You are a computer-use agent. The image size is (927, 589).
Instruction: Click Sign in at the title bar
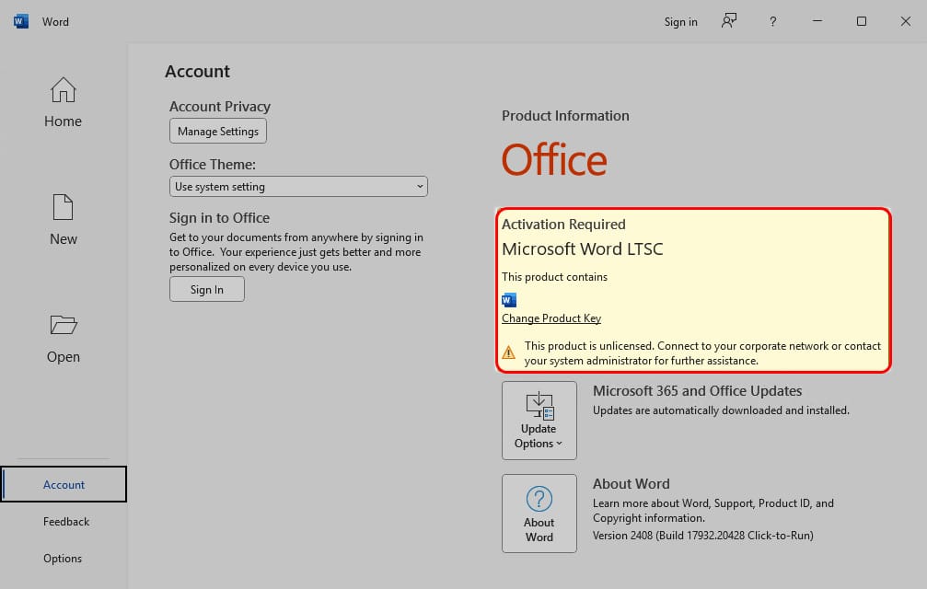680,22
